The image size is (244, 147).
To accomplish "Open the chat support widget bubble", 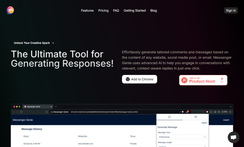I will pos(233,137).
